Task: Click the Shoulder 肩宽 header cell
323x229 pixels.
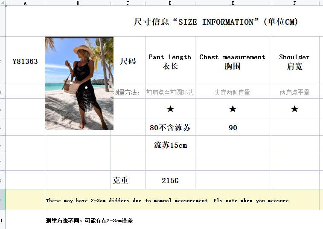Action: [x=294, y=61]
